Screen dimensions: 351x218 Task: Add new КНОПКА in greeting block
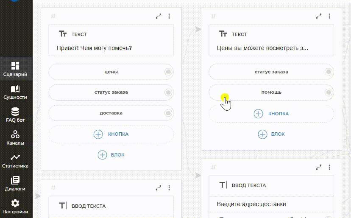(x=111, y=134)
